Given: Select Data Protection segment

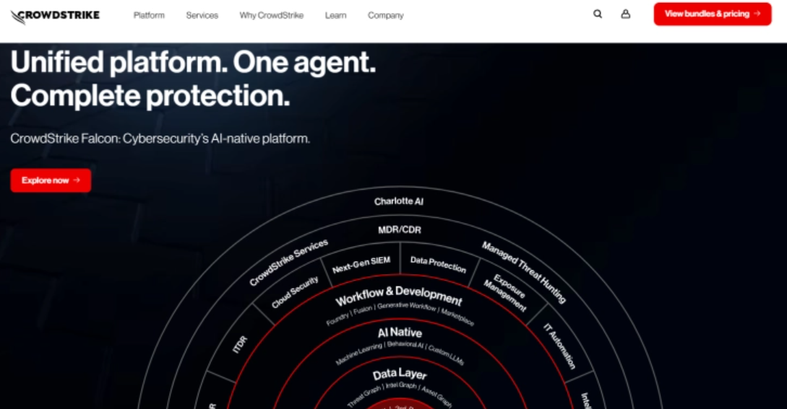Looking at the screenshot, I should 438,264.
